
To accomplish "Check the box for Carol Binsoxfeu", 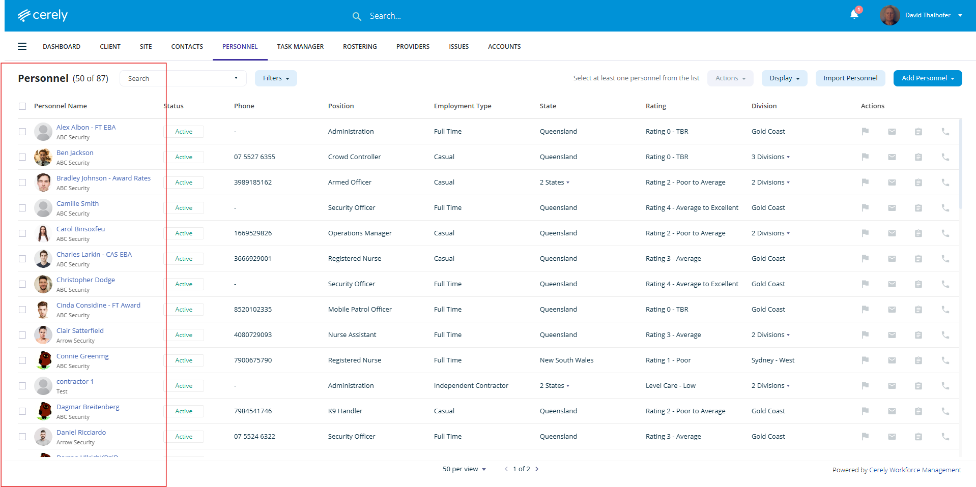I will click(22, 233).
